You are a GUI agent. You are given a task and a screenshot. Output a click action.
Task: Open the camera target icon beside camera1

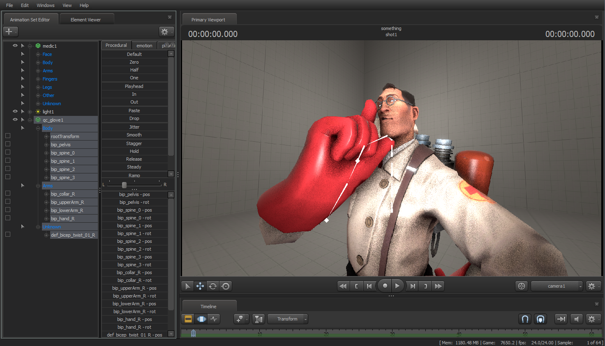(522, 286)
